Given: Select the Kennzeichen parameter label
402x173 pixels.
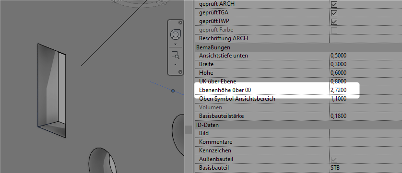Looking at the screenshot, I should 215,150.
